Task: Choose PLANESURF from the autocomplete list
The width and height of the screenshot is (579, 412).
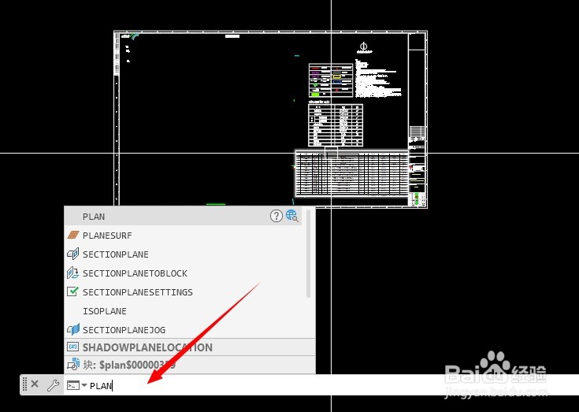Action: click(183, 236)
